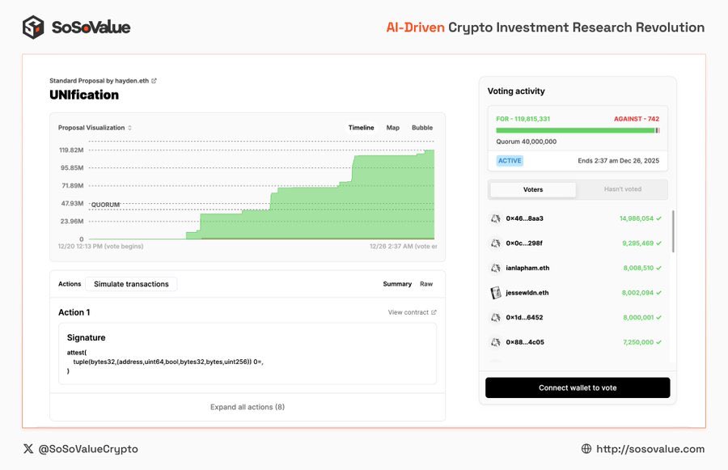Click the QUORUM marker on chart
Viewport: 728px width, 470px height.
[x=105, y=205]
